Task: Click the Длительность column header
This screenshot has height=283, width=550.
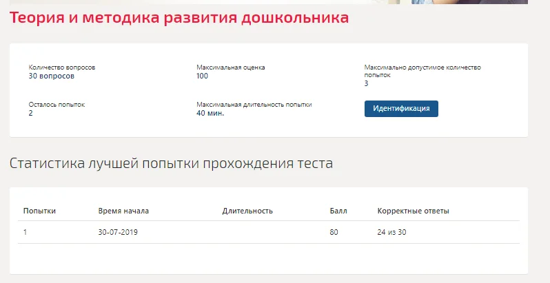Action: 247,211
